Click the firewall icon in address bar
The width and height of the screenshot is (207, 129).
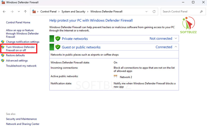click(x=34, y=11)
